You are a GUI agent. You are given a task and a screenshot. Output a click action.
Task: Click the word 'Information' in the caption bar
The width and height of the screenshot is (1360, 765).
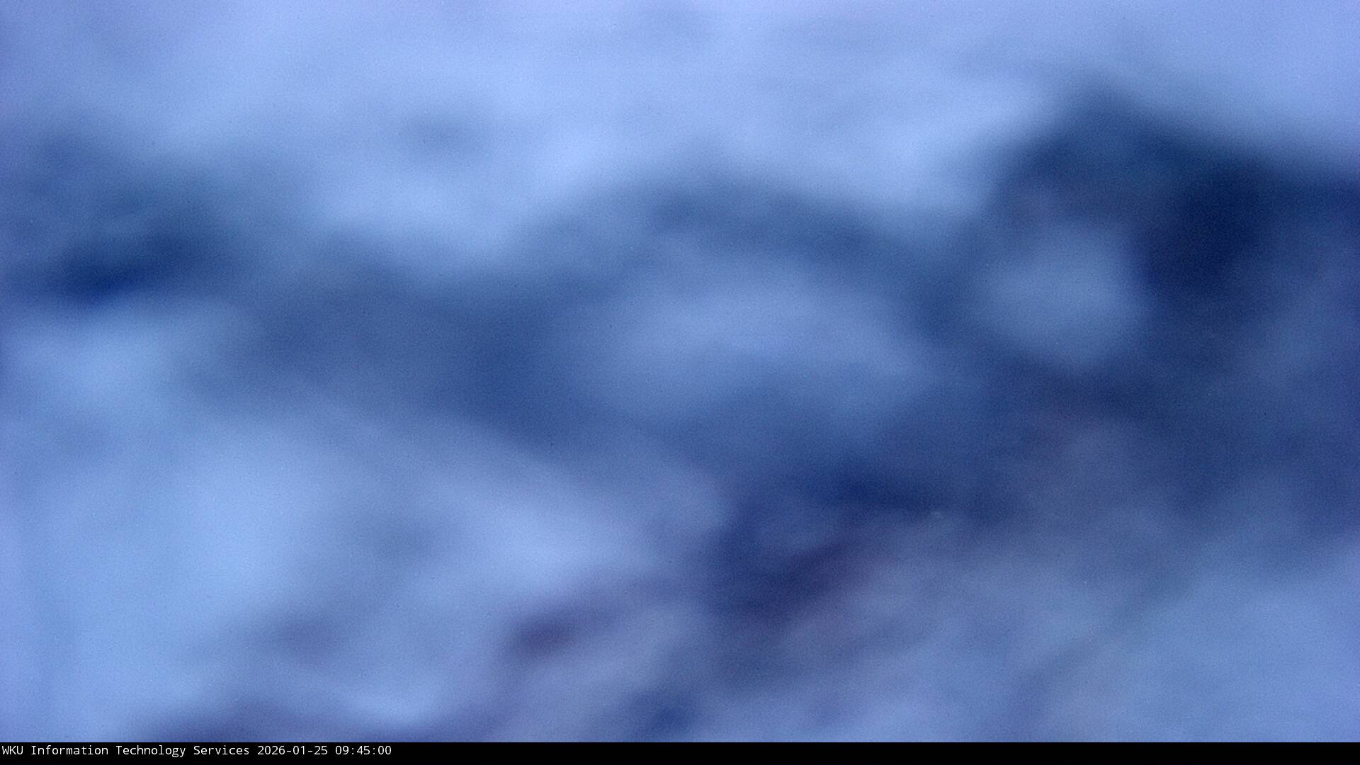69,750
